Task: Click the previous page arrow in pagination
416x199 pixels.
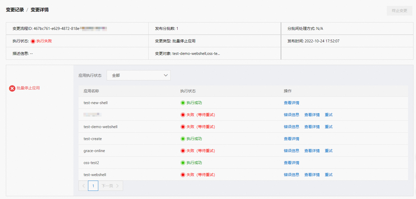Action: [x=83, y=186]
